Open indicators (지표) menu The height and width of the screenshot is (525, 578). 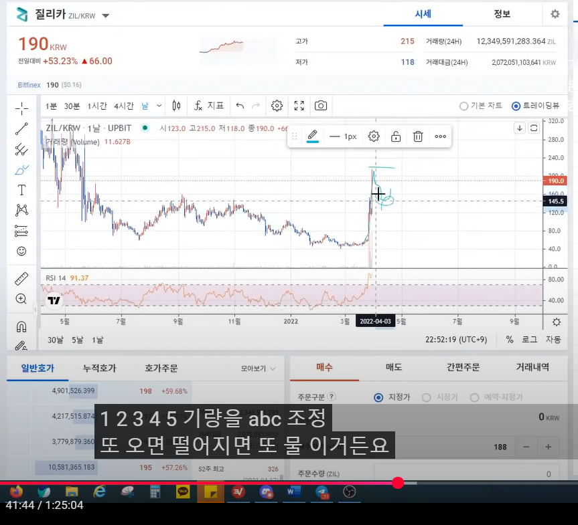(x=209, y=106)
